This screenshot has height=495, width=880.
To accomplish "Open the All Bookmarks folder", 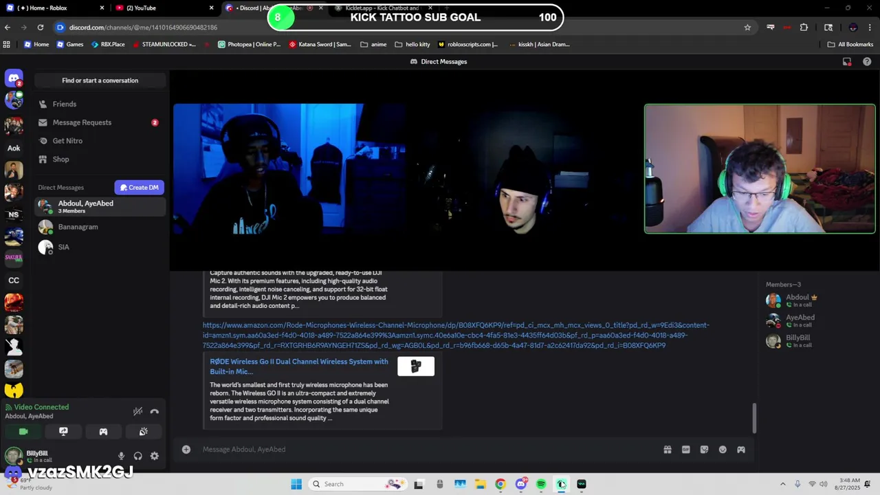I will pyautogui.click(x=850, y=45).
